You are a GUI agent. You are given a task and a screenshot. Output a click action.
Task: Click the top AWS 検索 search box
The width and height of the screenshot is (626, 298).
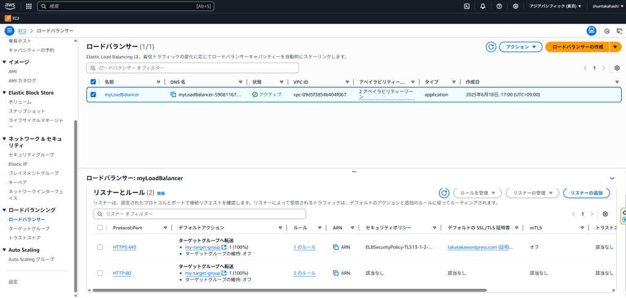click(x=126, y=6)
